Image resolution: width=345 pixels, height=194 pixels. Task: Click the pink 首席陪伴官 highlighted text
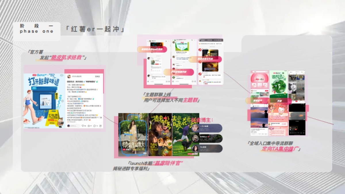[168, 163]
